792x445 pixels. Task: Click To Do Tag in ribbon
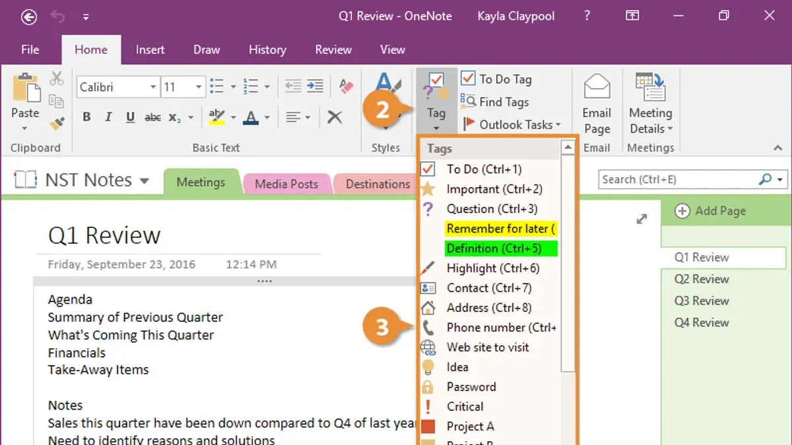pyautogui.click(x=496, y=79)
